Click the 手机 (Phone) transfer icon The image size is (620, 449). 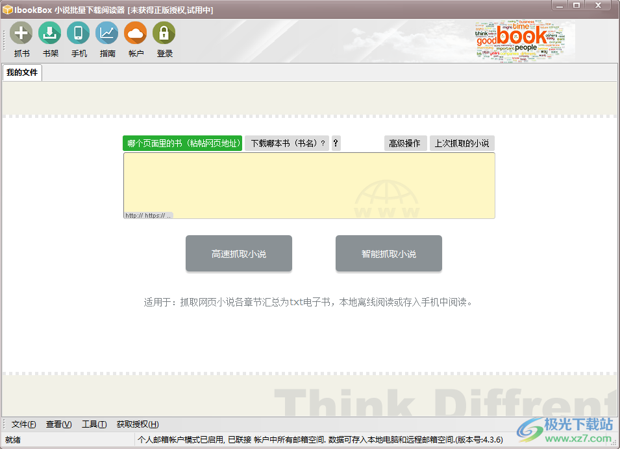coord(79,34)
